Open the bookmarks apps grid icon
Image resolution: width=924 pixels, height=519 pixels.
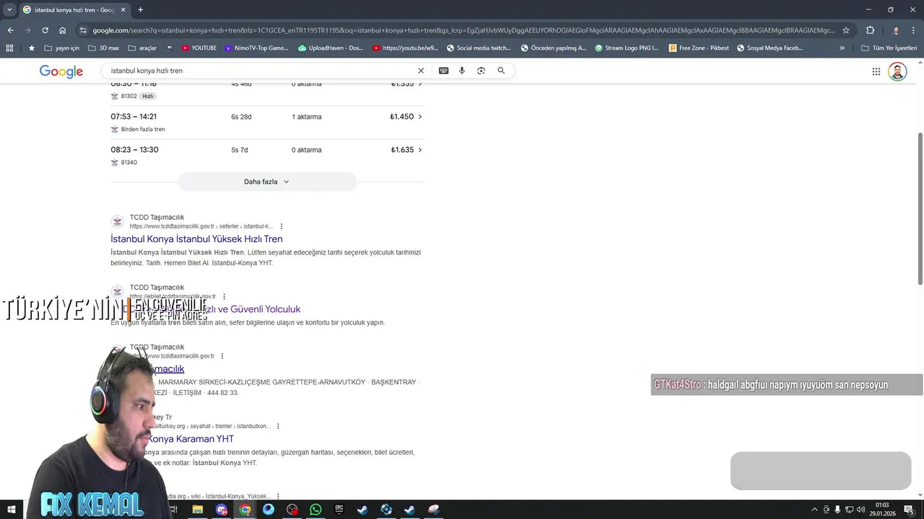click(x=9, y=48)
